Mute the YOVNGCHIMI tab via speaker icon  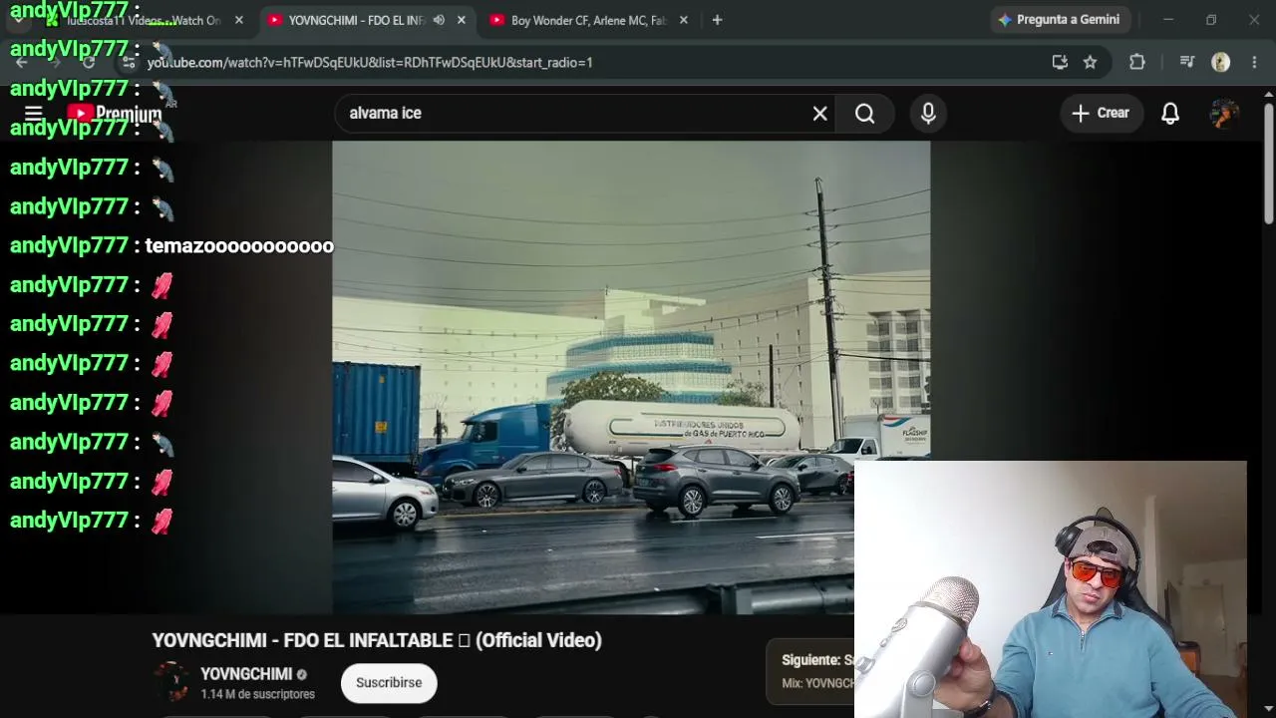coord(439,20)
